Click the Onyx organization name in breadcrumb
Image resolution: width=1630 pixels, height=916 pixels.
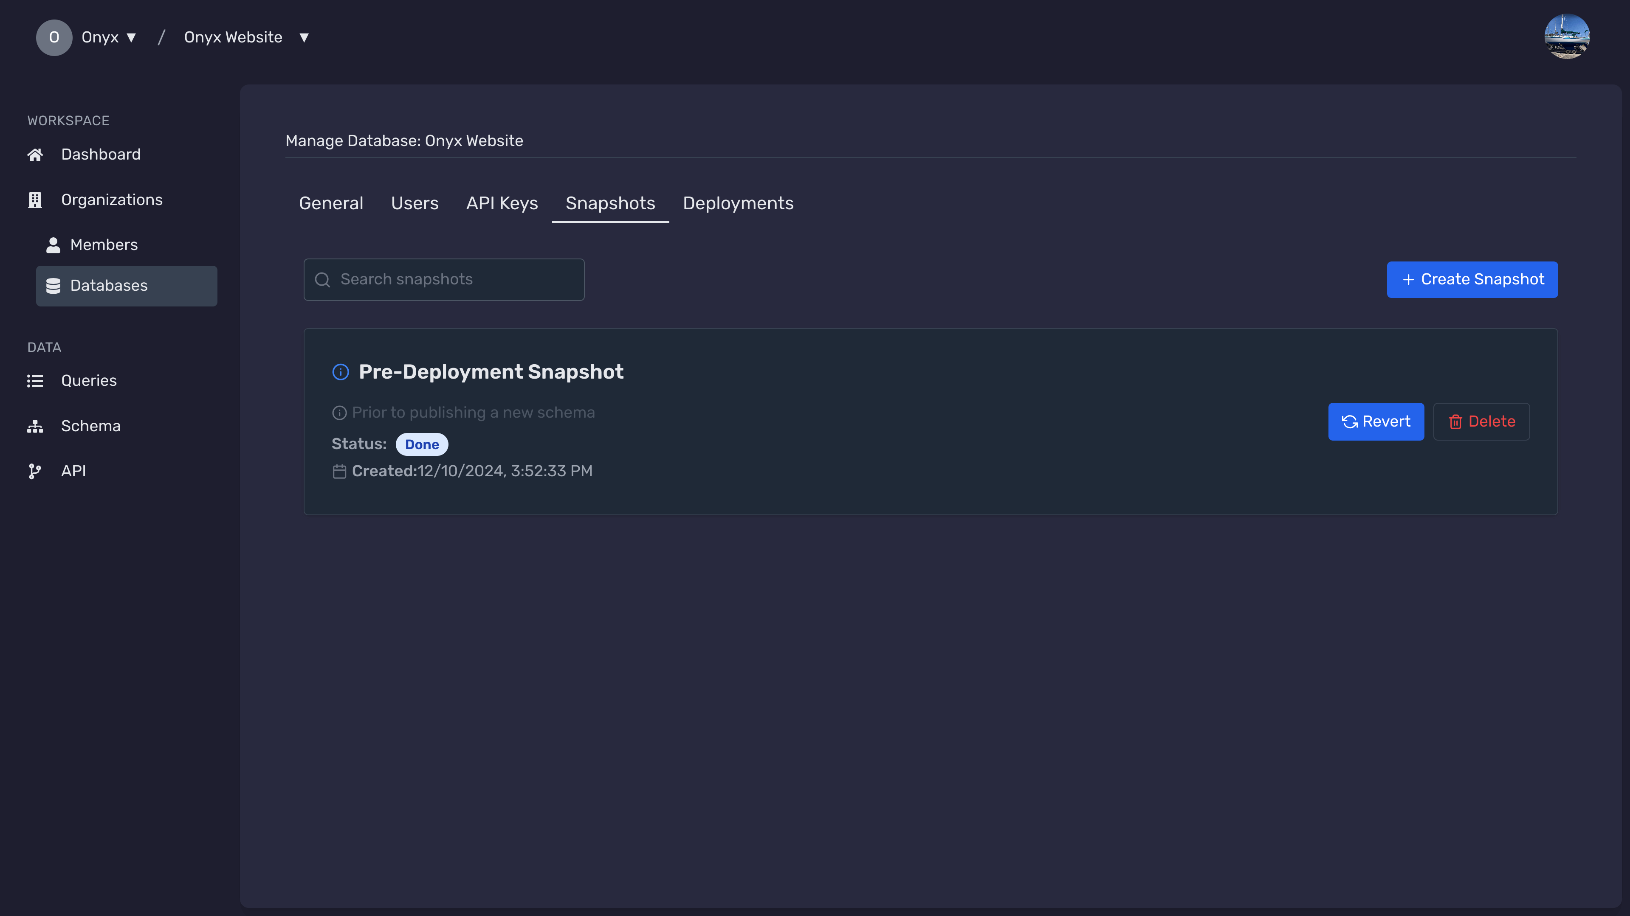point(100,37)
